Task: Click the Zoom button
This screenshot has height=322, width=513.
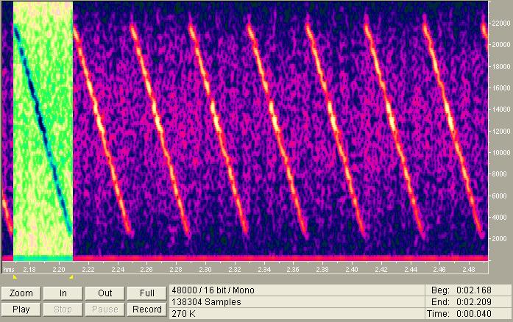Action: pyautogui.click(x=21, y=292)
